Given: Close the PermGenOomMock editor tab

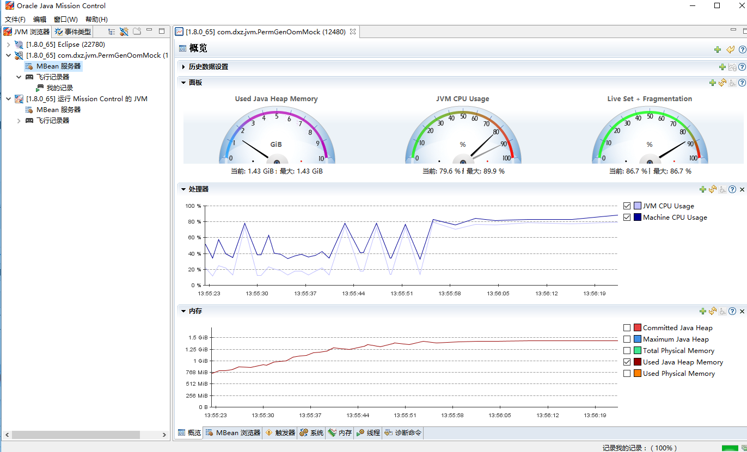Looking at the screenshot, I should tap(353, 32).
